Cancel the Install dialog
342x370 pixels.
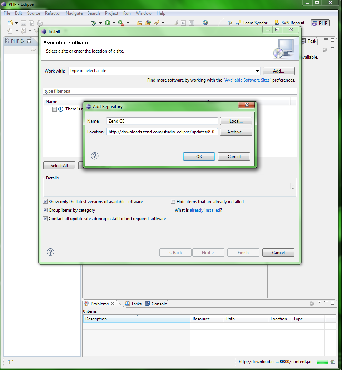pos(278,252)
